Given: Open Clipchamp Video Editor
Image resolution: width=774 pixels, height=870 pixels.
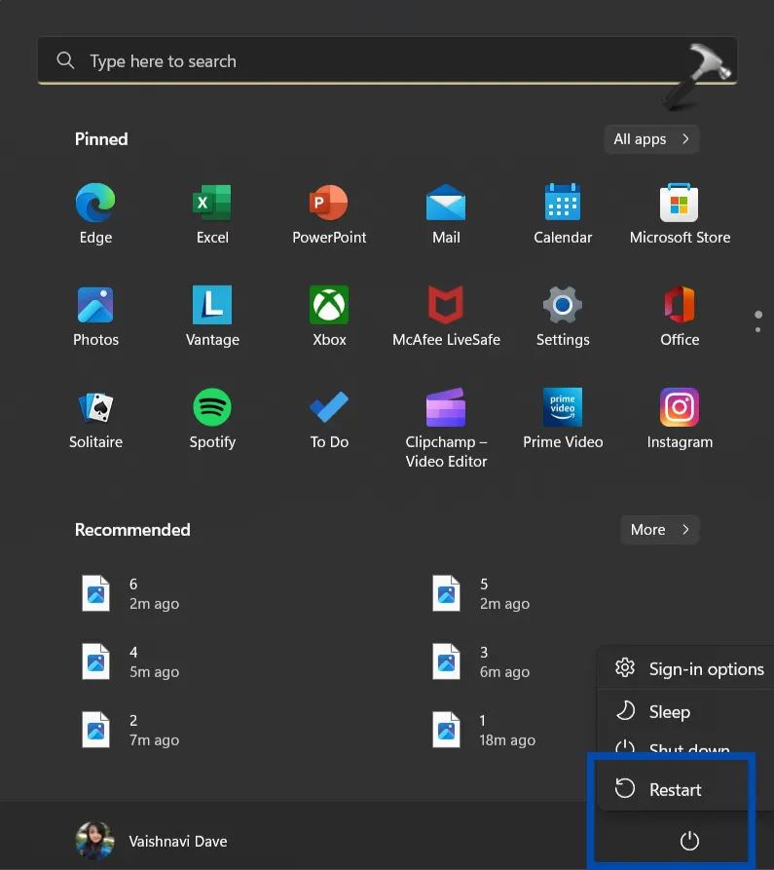Looking at the screenshot, I should [446, 429].
